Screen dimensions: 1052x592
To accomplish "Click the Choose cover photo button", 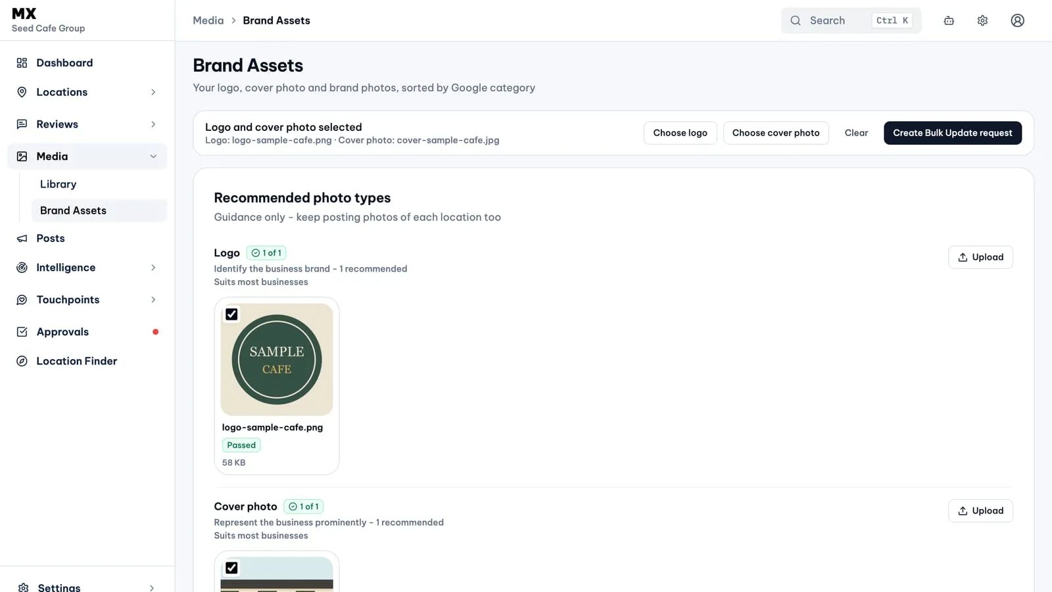I will click(776, 133).
